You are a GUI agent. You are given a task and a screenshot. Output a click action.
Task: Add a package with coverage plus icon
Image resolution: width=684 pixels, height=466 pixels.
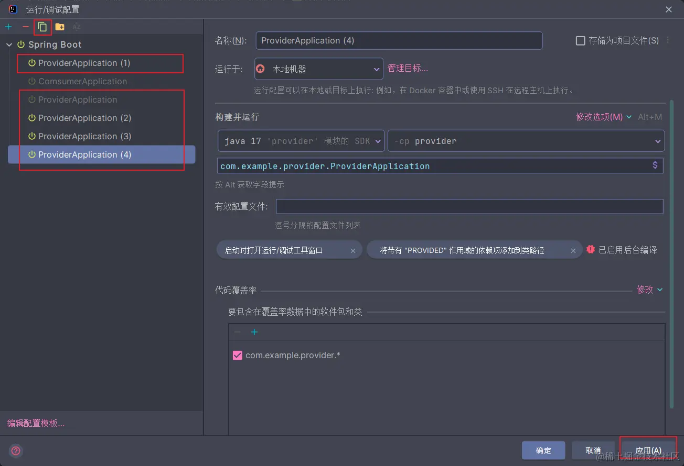click(x=254, y=332)
